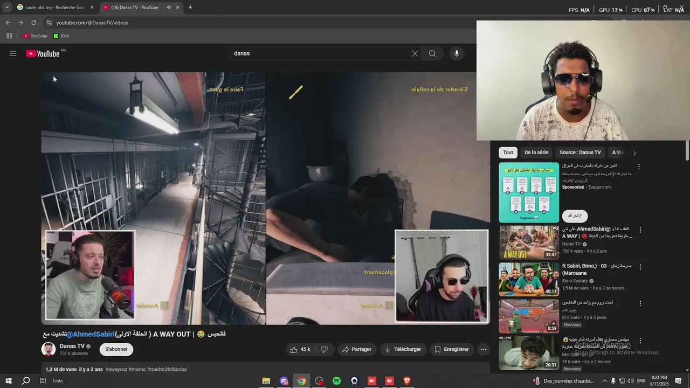Image resolution: width=690 pixels, height=388 pixels.
Task: Click the subscribe button on the Taager ad
Action: pos(575,216)
